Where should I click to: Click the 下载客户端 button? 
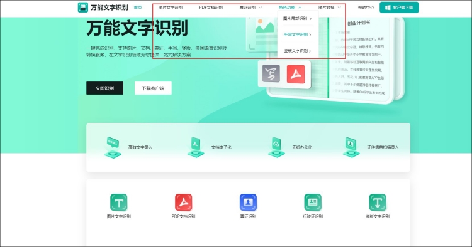click(x=153, y=88)
